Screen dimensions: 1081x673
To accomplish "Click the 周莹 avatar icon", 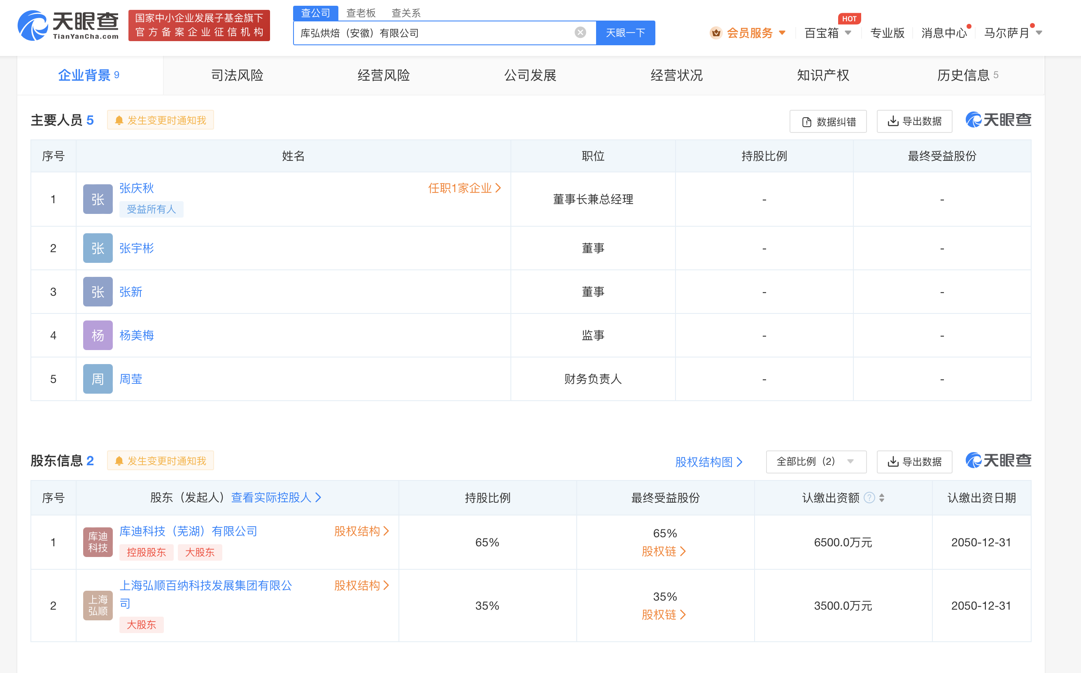I will [x=98, y=379].
